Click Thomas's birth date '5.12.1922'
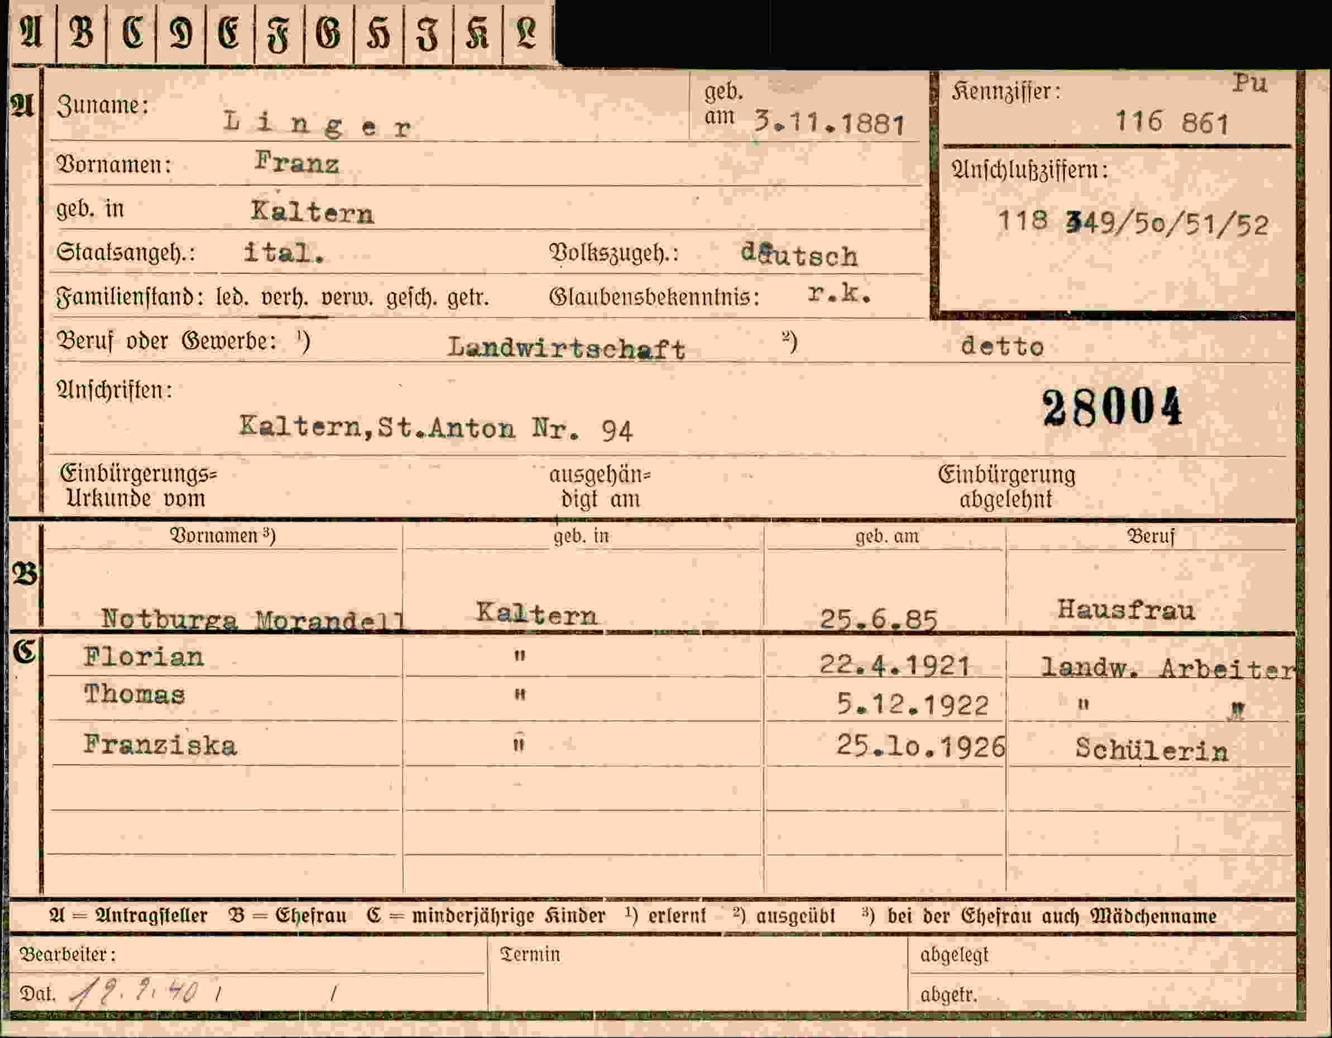The width and height of the screenshot is (1332, 1038). pyautogui.click(x=912, y=705)
